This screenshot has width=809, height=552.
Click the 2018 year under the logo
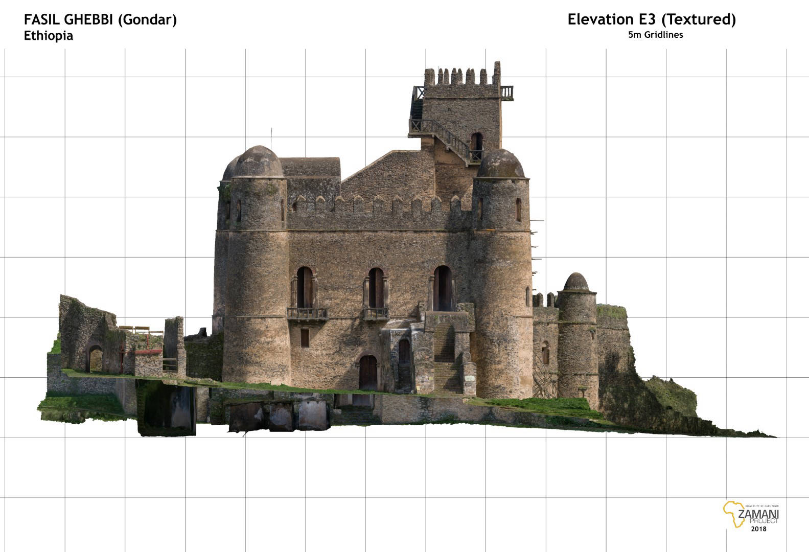758,529
